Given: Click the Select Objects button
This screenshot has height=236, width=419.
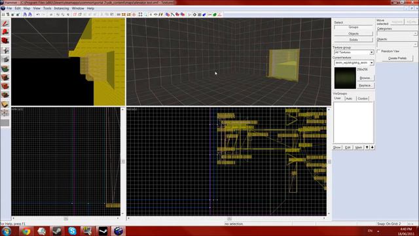Looking at the screenshot, I should pyautogui.click(x=354, y=33).
